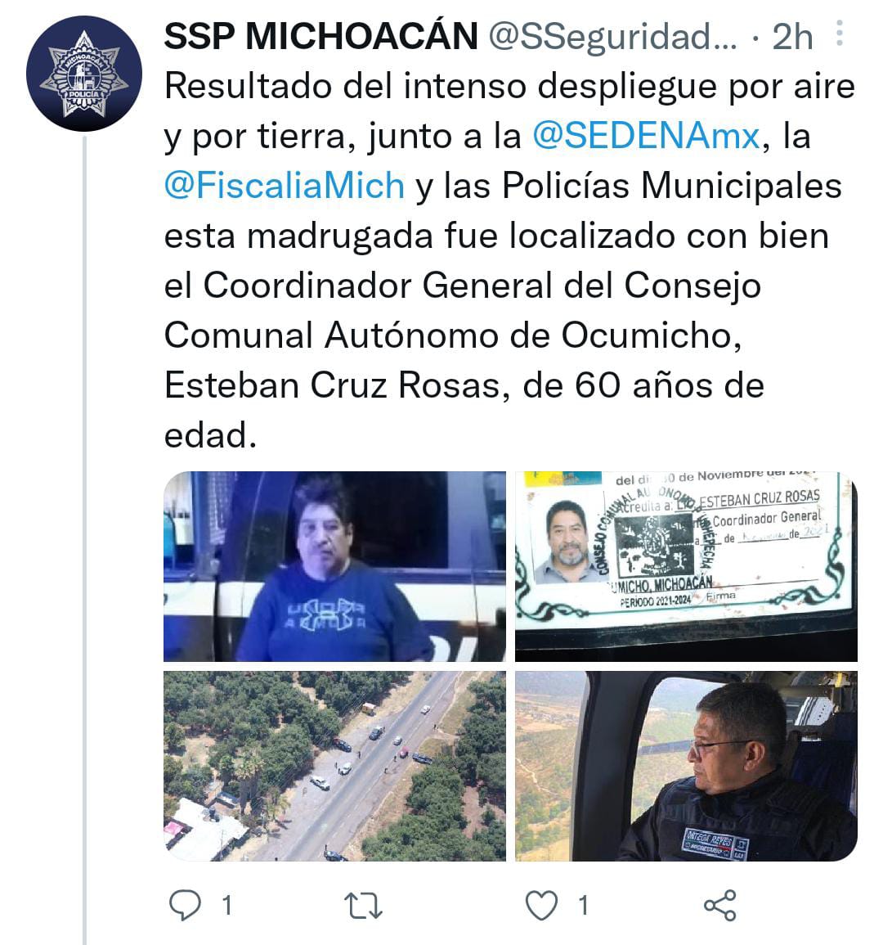View the 2h tweet timestamp
Viewport: 883px width, 945px height.
pyautogui.click(x=792, y=38)
